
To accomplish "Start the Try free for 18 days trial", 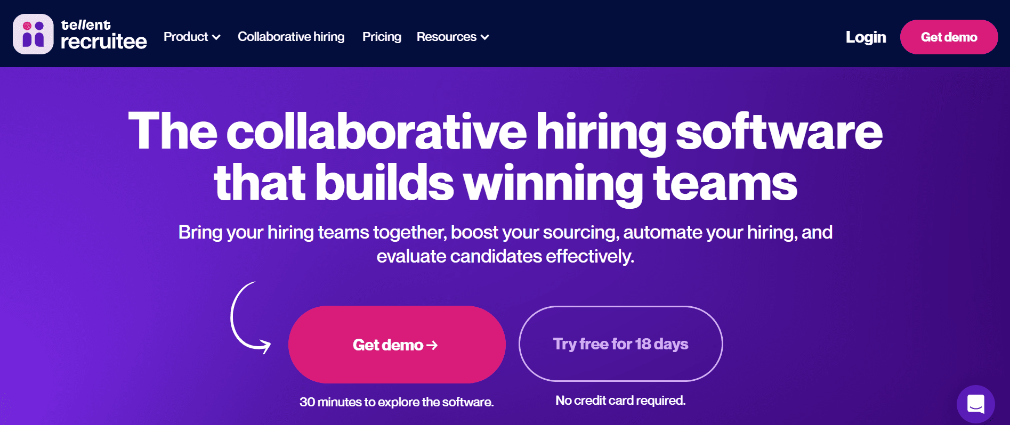I will click(620, 344).
